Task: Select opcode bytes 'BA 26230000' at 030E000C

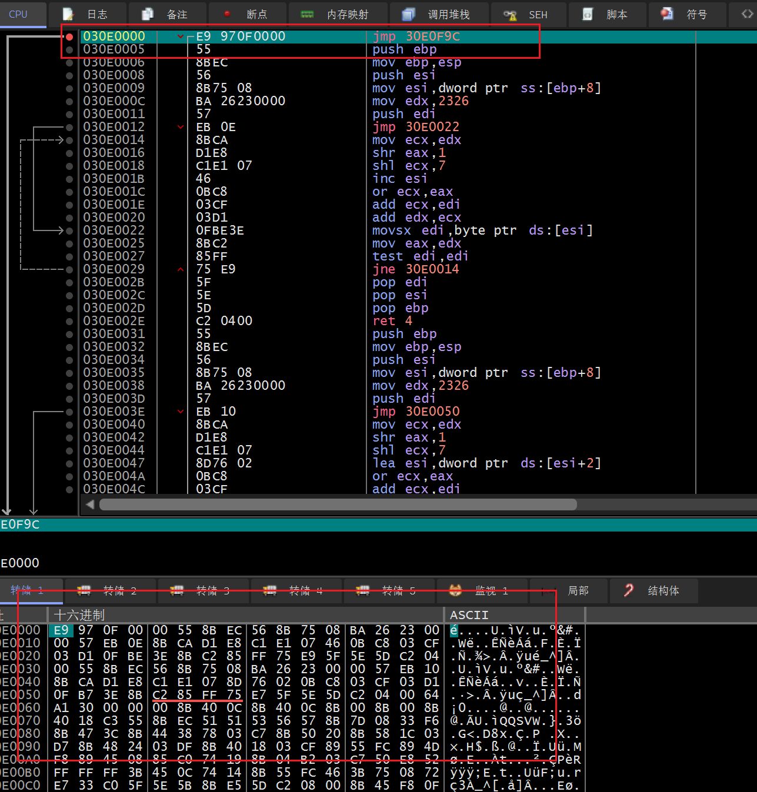Action: (x=241, y=101)
